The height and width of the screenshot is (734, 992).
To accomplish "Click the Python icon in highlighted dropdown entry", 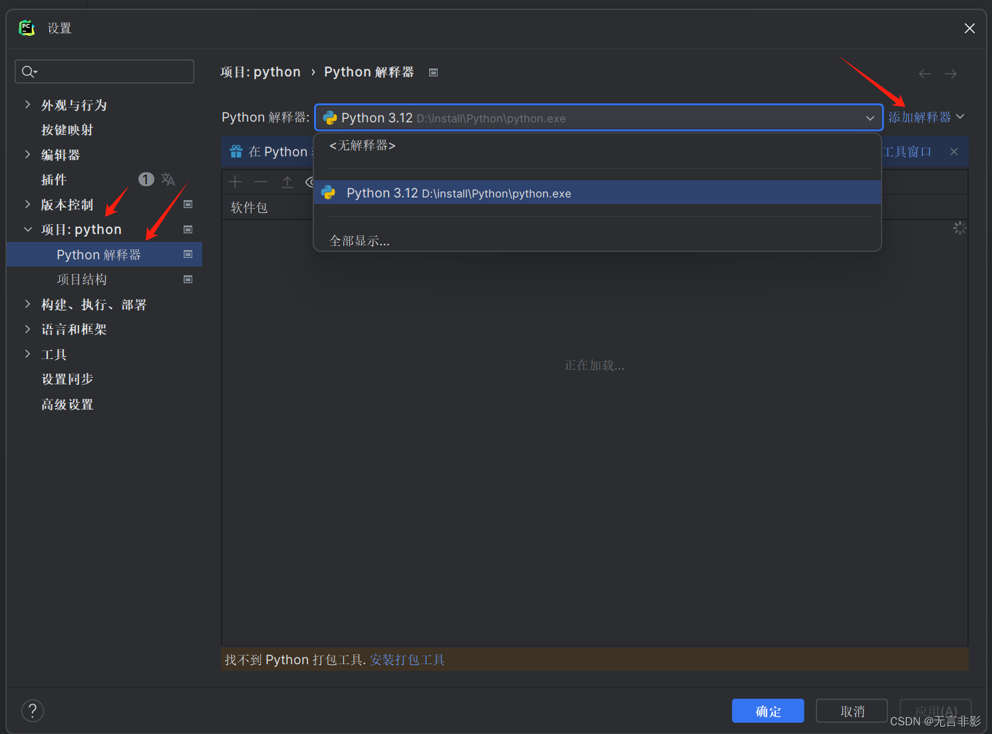I will (x=329, y=193).
